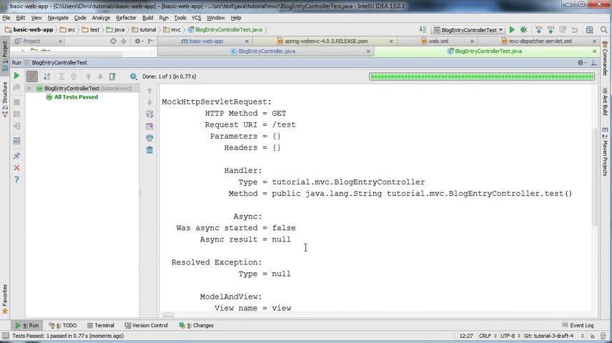This screenshot has height=343, width=612.
Task: Toggle pin tab in Run panel
Action: (x=16, y=156)
